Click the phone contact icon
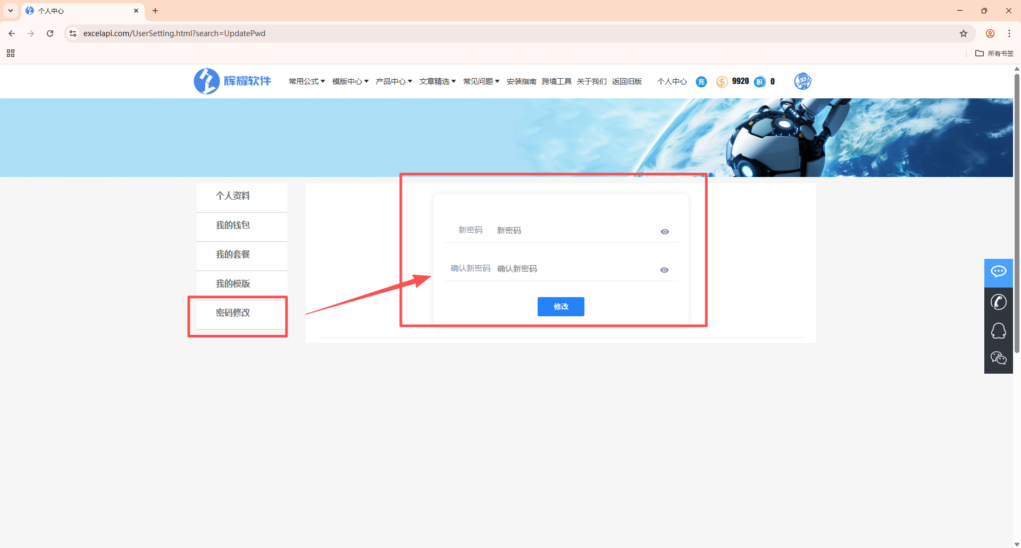 pyautogui.click(x=998, y=302)
